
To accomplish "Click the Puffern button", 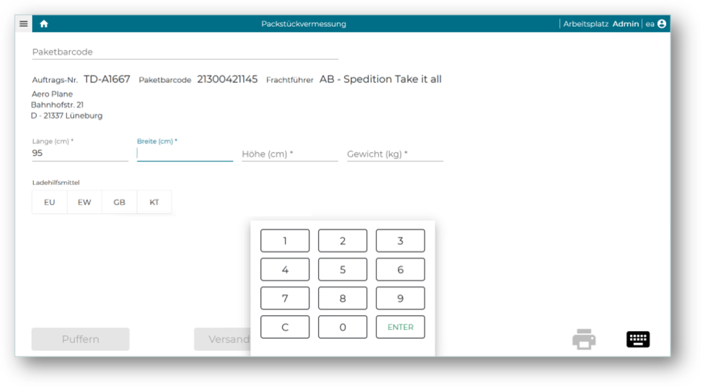I will click(81, 339).
